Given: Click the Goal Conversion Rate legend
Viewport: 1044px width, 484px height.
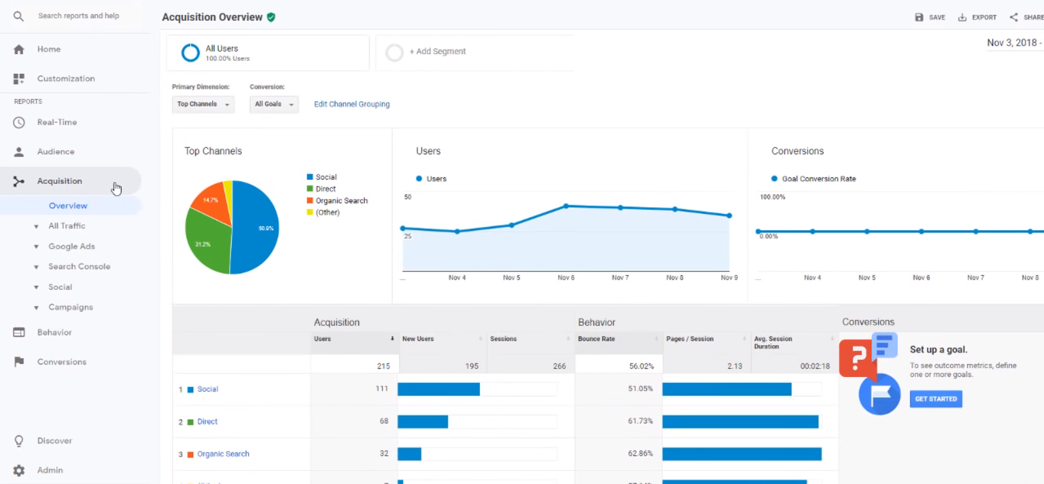Looking at the screenshot, I should tap(814, 179).
